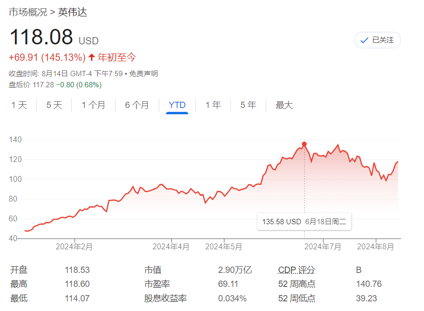Click the +69.91 (145.13%) change value
This screenshot has width=424, height=311.
pyautogui.click(x=47, y=57)
